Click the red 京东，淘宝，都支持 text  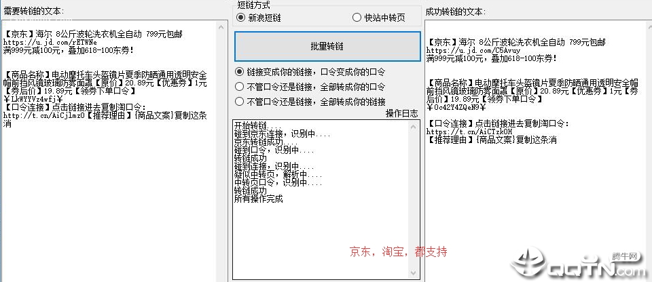click(399, 251)
